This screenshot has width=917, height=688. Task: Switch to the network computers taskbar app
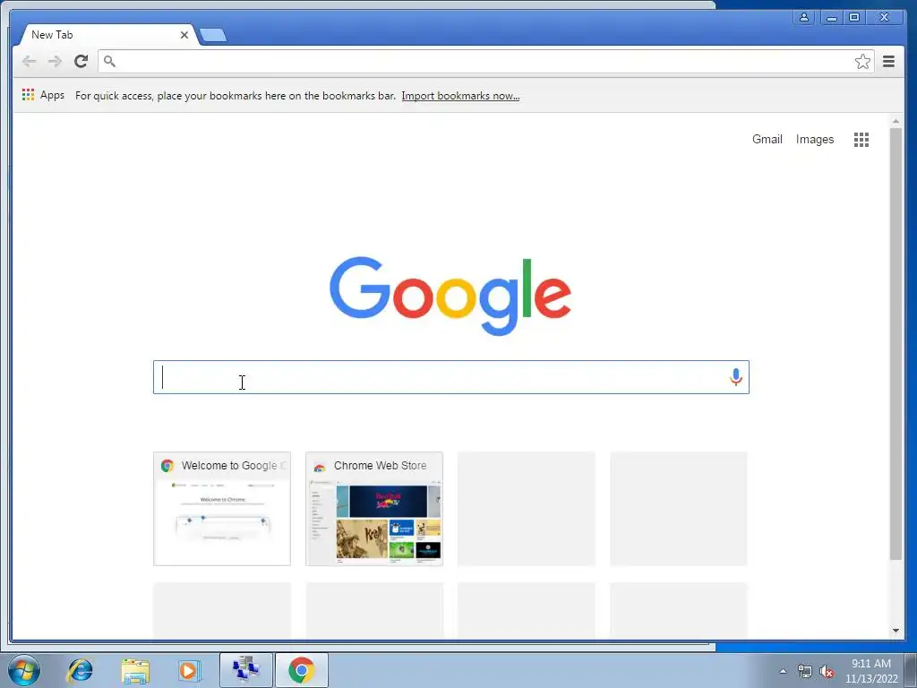coord(245,670)
